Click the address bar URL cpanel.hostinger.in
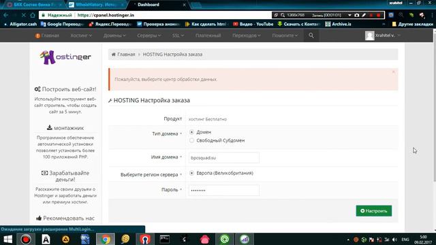436x245 pixels. [x=106, y=15]
